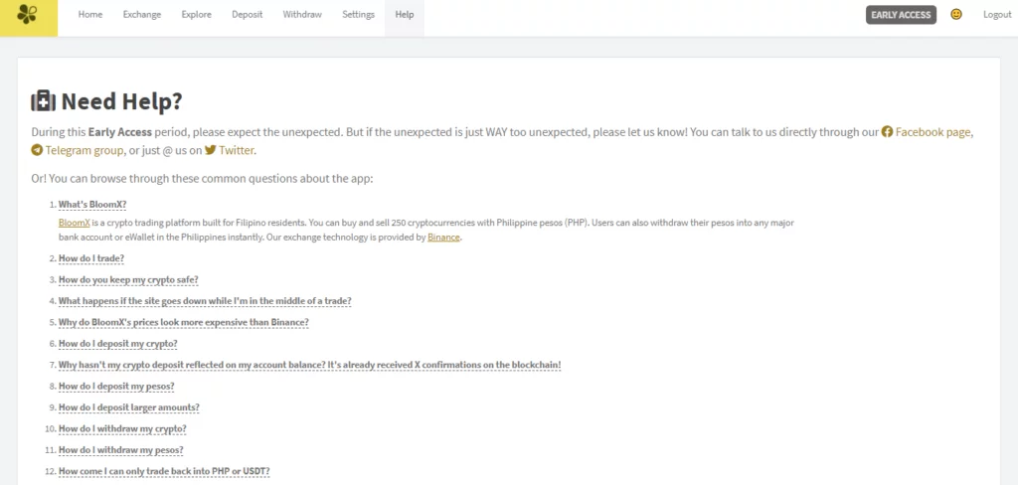This screenshot has width=1018, height=485.
Task: Open the Facebook page link
Action: click(933, 132)
